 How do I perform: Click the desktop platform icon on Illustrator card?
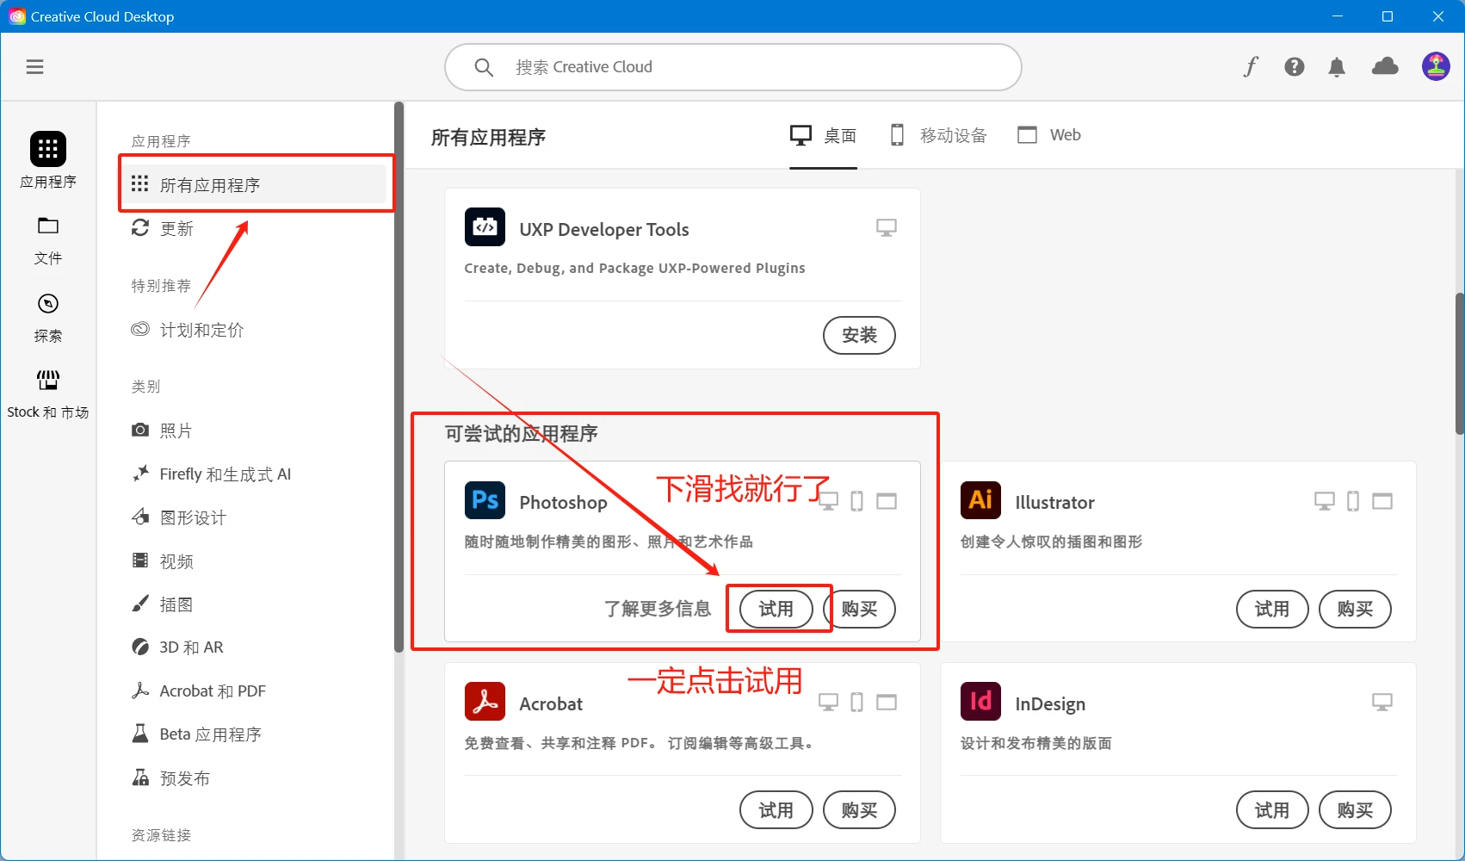[x=1325, y=501]
